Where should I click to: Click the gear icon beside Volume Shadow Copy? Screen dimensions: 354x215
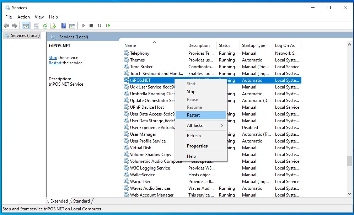[127, 155]
